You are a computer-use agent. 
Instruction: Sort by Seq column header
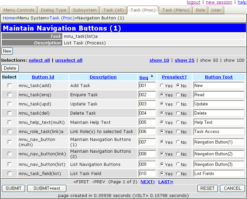point(144,77)
